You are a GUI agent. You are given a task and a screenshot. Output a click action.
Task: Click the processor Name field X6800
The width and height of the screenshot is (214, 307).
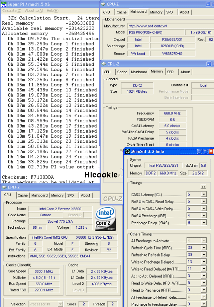60,209
